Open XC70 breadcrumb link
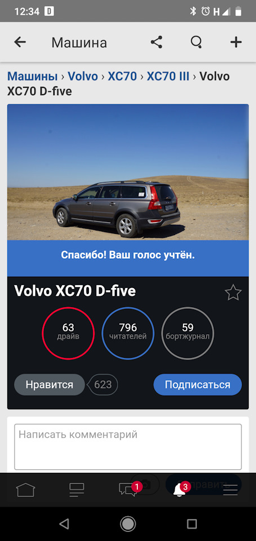The width and height of the screenshot is (256, 541). point(122,76)
